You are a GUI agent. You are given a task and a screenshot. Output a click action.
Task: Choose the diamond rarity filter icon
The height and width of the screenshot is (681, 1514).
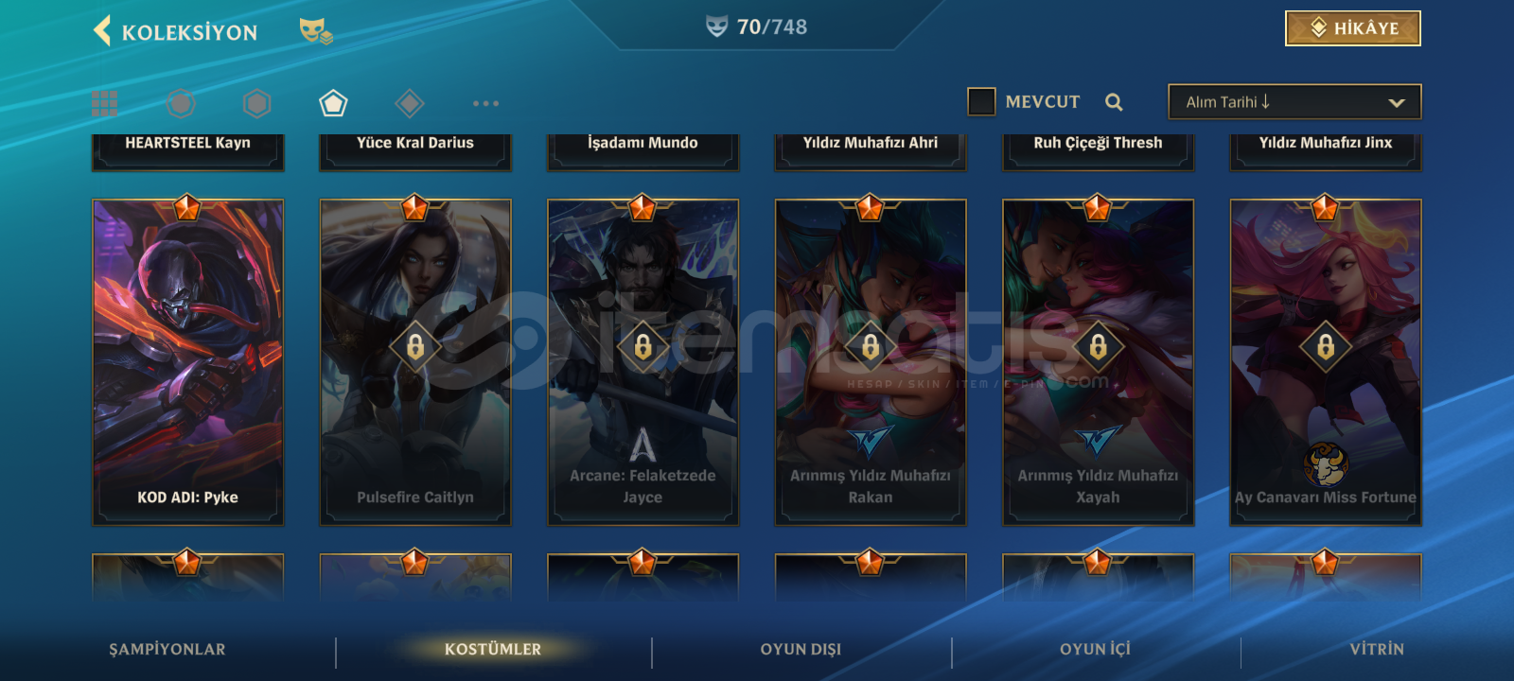tap(409, 103)
